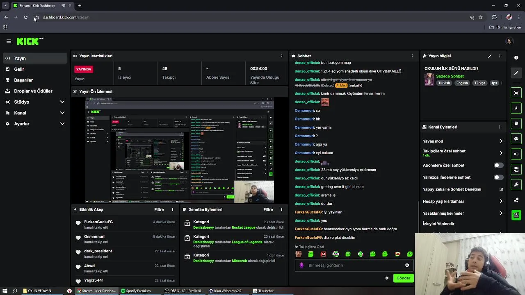
Task: Open OBS 31.1.2 in the taskbar
Action: 184,291
